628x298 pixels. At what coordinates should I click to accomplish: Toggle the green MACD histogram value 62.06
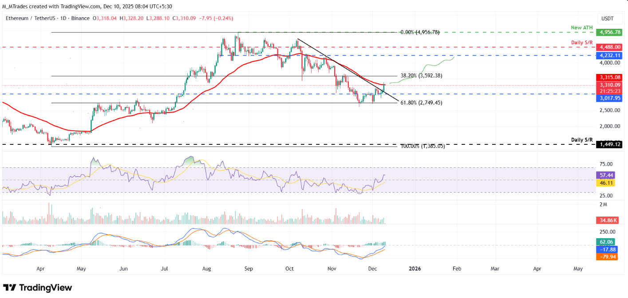click(607, 242)
